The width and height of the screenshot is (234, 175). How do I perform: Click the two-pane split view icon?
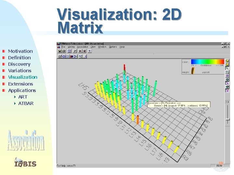(68, 56)
